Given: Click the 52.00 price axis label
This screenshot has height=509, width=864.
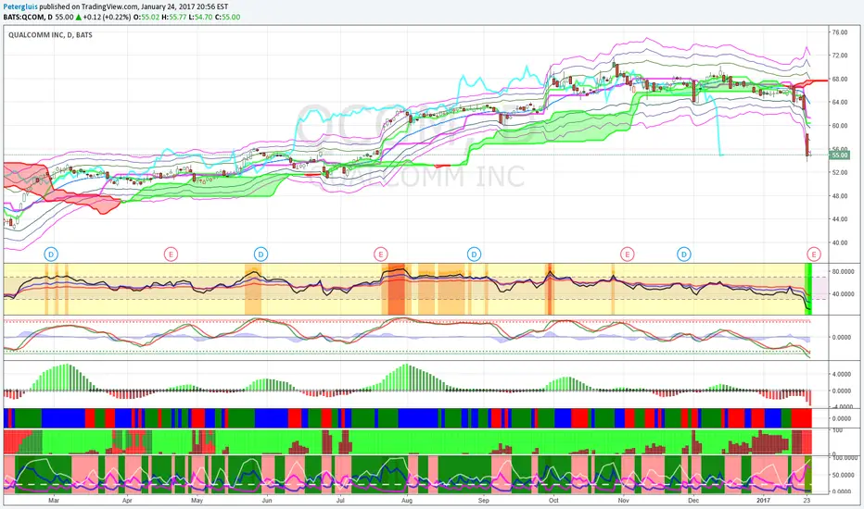Looking at the screenshot, I should click(840, 172).
